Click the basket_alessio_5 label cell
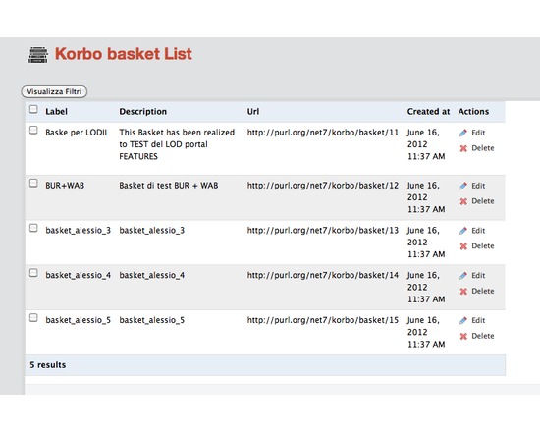The width and height of the screenshot is (540, 432). (x=79, y=320)
